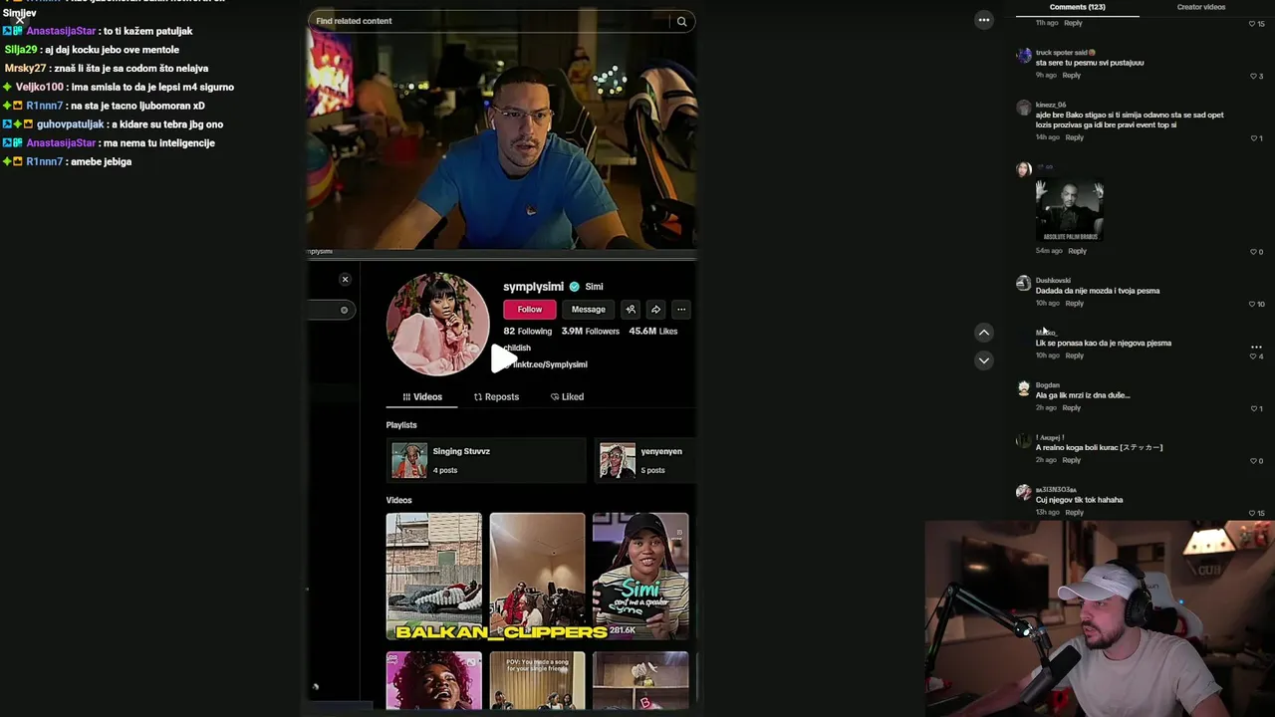Click the Find related content search field

490,21
